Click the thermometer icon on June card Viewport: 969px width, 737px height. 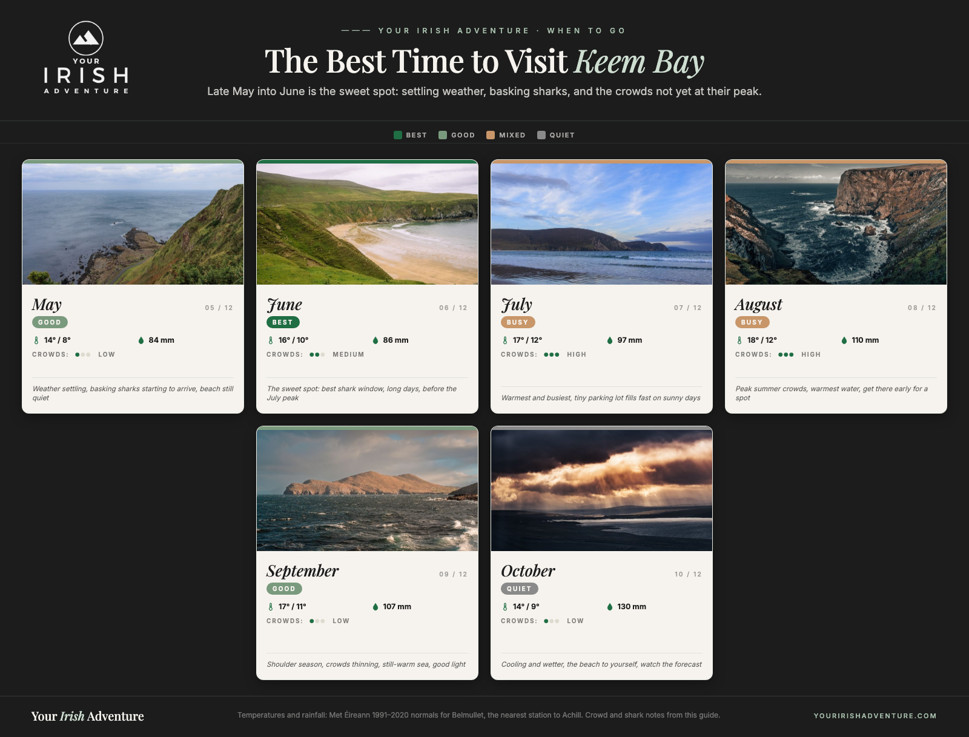271,340
